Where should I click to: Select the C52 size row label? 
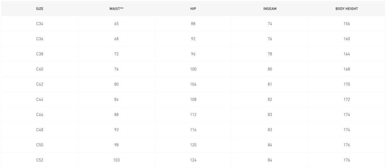pos(39,160)
